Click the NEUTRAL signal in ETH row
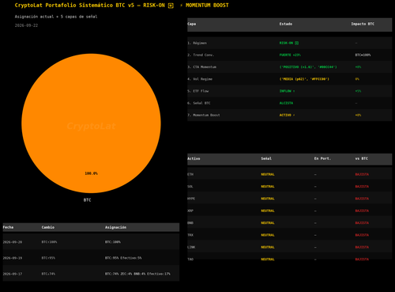The width and height of the screenshot is (395, 292). click(268, 174)
